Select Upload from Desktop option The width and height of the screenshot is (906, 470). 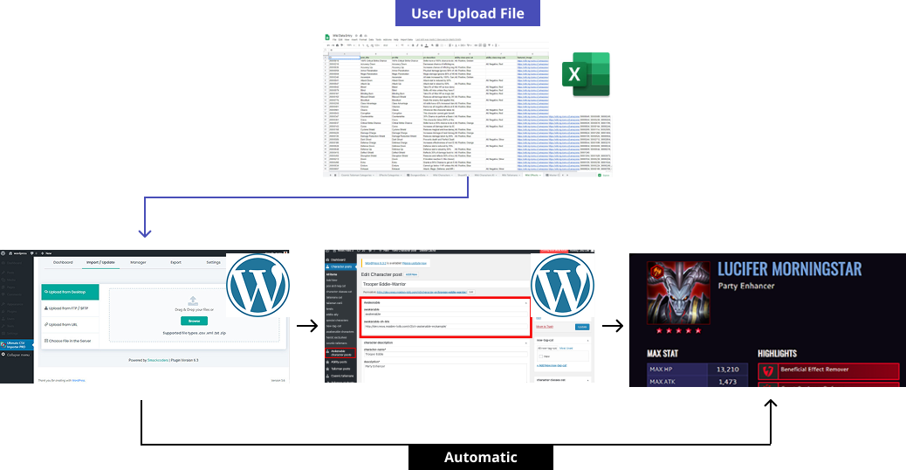(x=70, y=292)
